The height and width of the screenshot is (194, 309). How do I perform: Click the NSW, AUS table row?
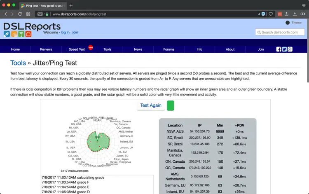coord(208,131)
